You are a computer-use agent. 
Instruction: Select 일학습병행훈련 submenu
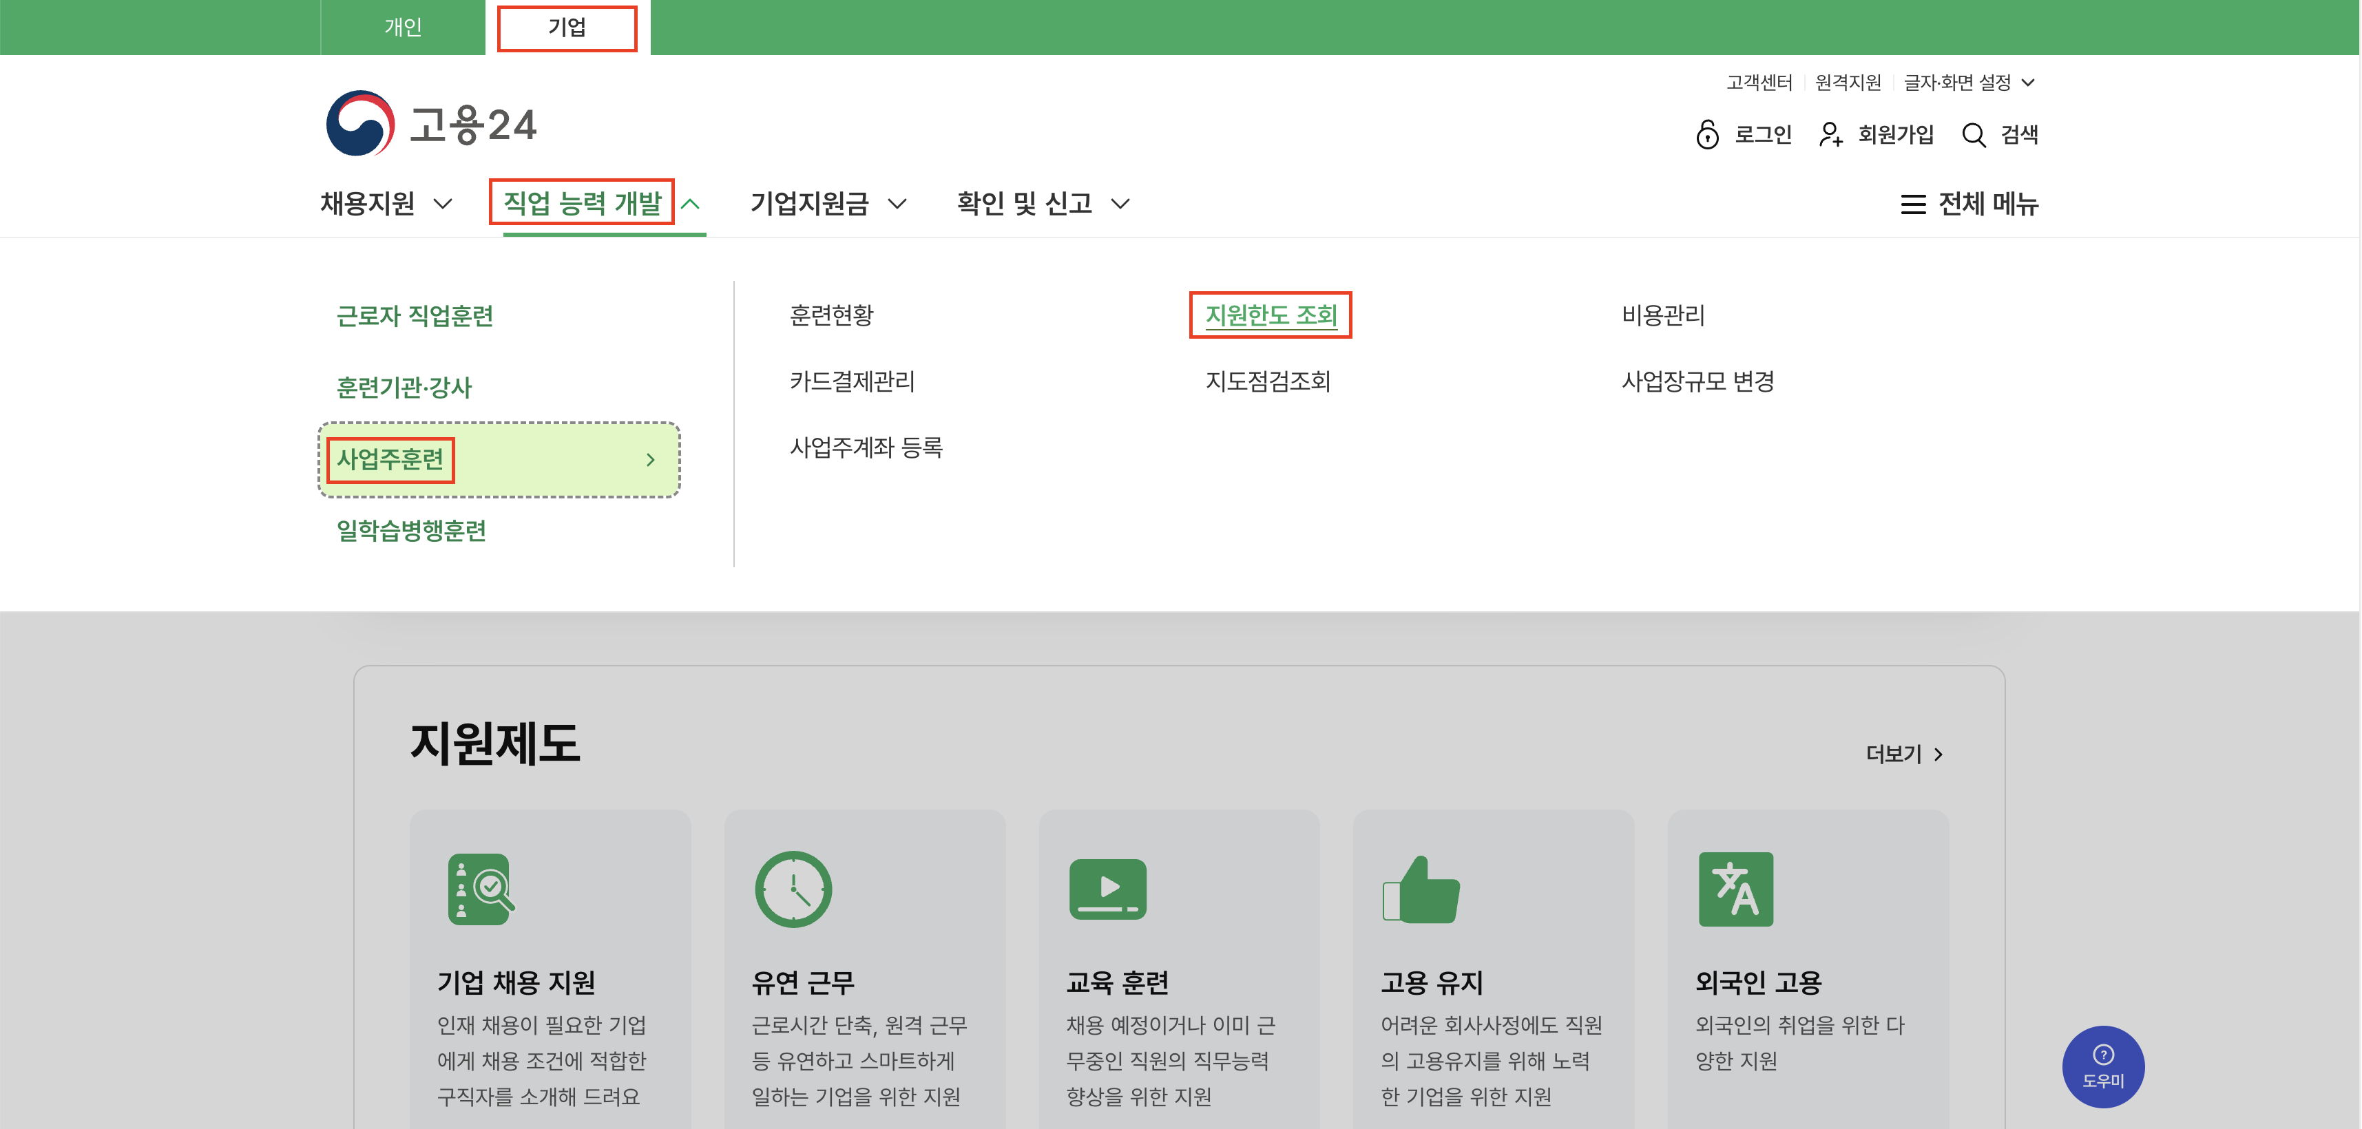click(x=411, y=531)
